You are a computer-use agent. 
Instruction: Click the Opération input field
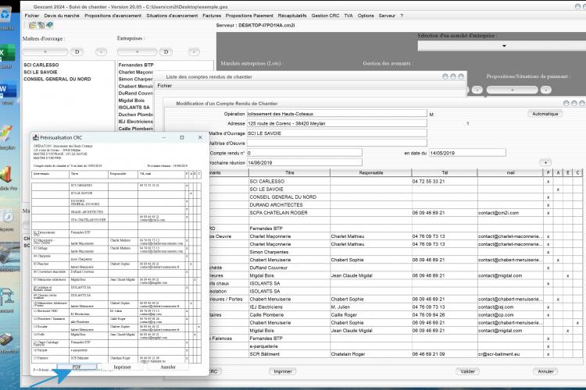coord(337,113)
